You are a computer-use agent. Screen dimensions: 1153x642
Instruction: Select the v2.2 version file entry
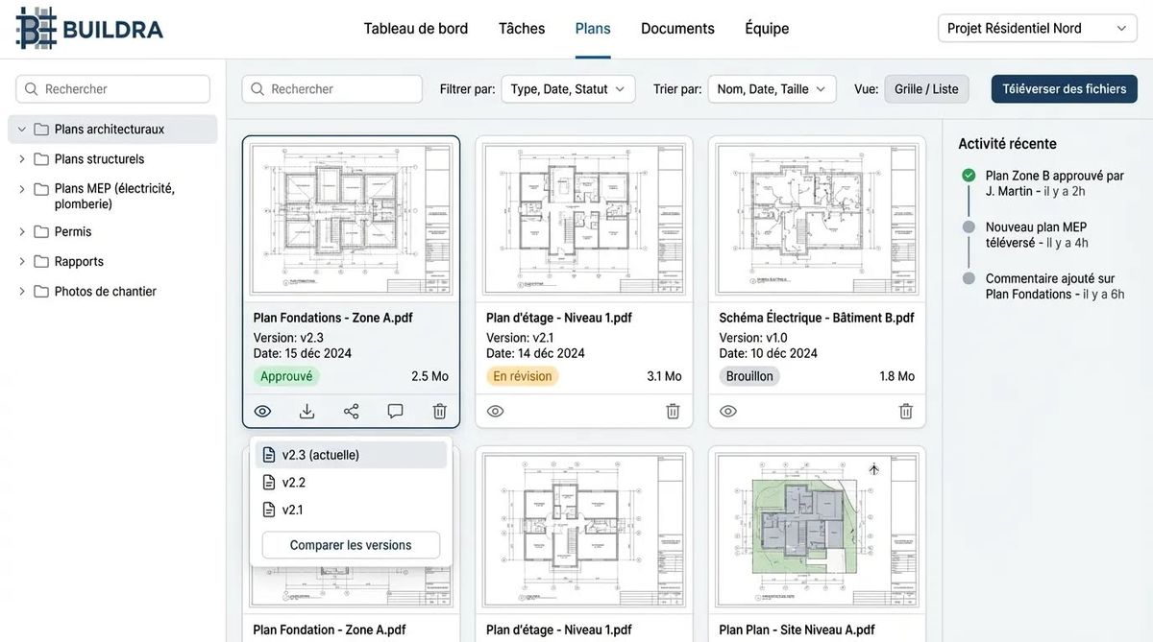click(293, 483)
